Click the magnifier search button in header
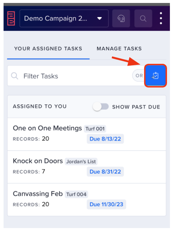 pos(143,19)
